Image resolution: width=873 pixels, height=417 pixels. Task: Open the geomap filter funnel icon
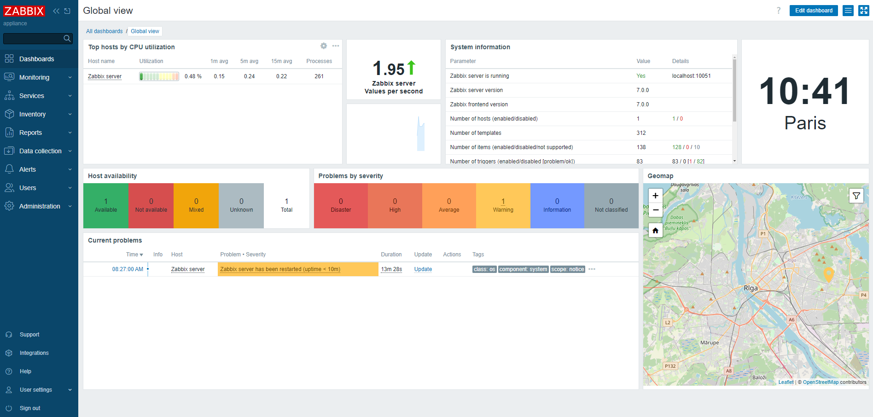[x=856, y=196]
